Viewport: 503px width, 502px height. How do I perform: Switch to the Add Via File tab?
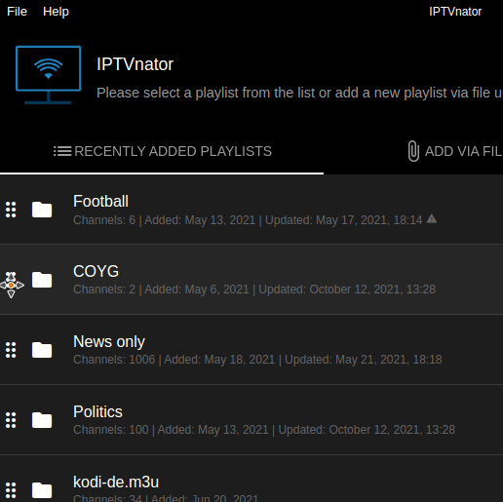tap(455, 151)
